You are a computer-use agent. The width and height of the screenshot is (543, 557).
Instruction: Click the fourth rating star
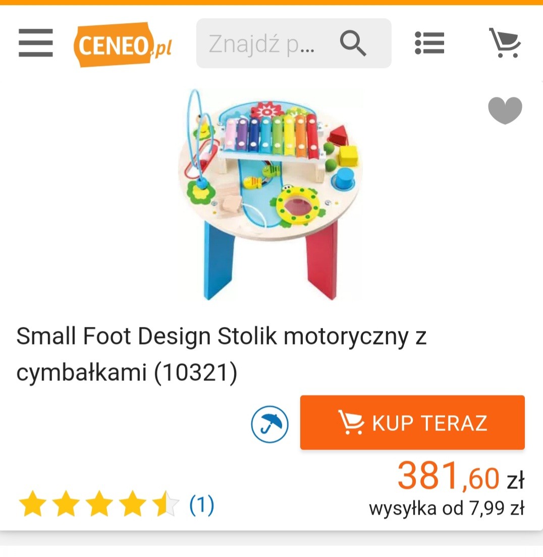click(x=133, y=504)
